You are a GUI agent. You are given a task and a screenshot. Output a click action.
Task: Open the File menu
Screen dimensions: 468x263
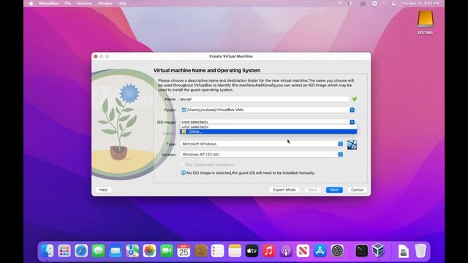pyautogui.click(x=68, y=3)
